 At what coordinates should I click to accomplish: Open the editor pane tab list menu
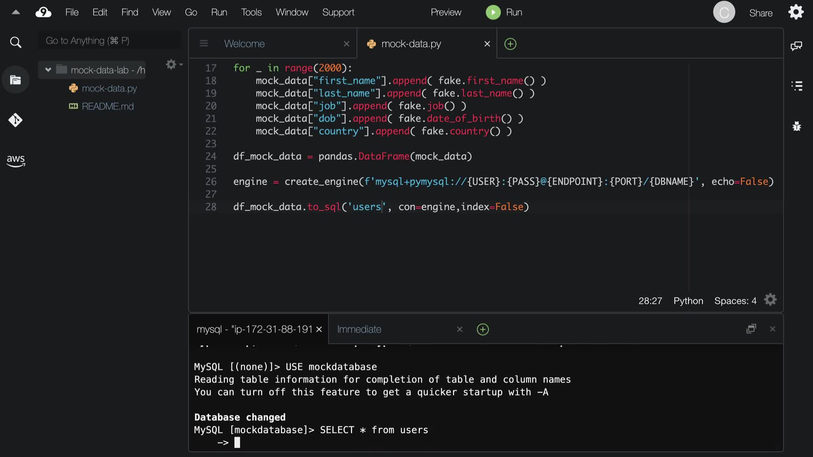[204, 44]
